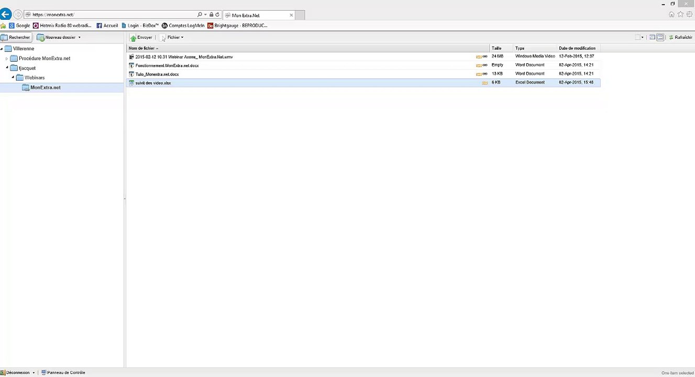The height and width of the screenshot is (377, 695).
Task: Click the address bar search magnifier icon
Action: click(x=200, y=15)
